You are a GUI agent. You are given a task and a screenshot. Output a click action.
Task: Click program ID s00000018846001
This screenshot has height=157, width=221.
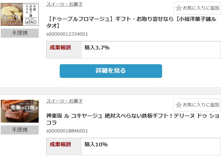pyautogui.click(x=67, y=131)
